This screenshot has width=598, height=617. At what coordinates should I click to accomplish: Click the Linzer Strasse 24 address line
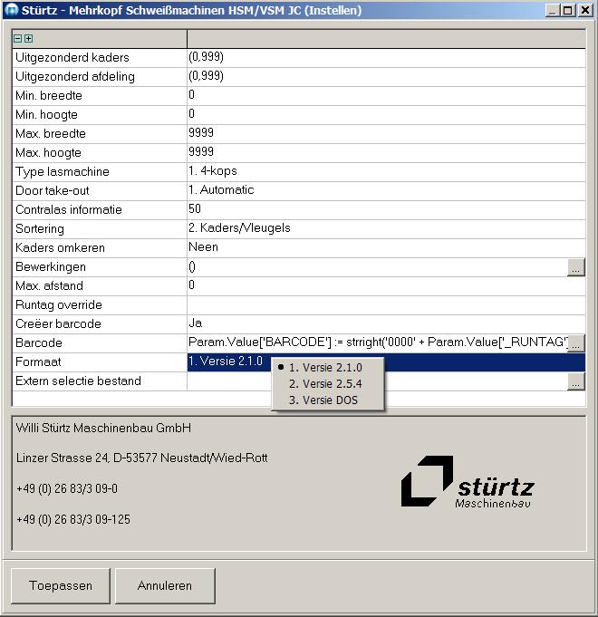(141, 458)
